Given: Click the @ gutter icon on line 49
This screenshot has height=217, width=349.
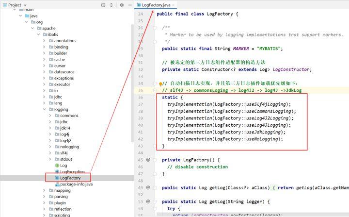Looking at the screenshot, I should (148, 187).
